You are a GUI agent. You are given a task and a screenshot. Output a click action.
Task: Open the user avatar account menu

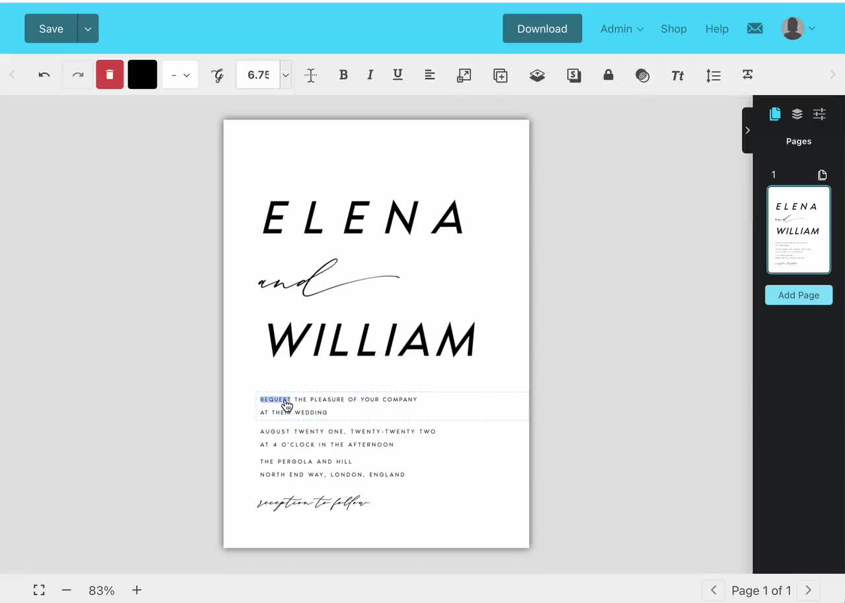[x=798, y=28]
